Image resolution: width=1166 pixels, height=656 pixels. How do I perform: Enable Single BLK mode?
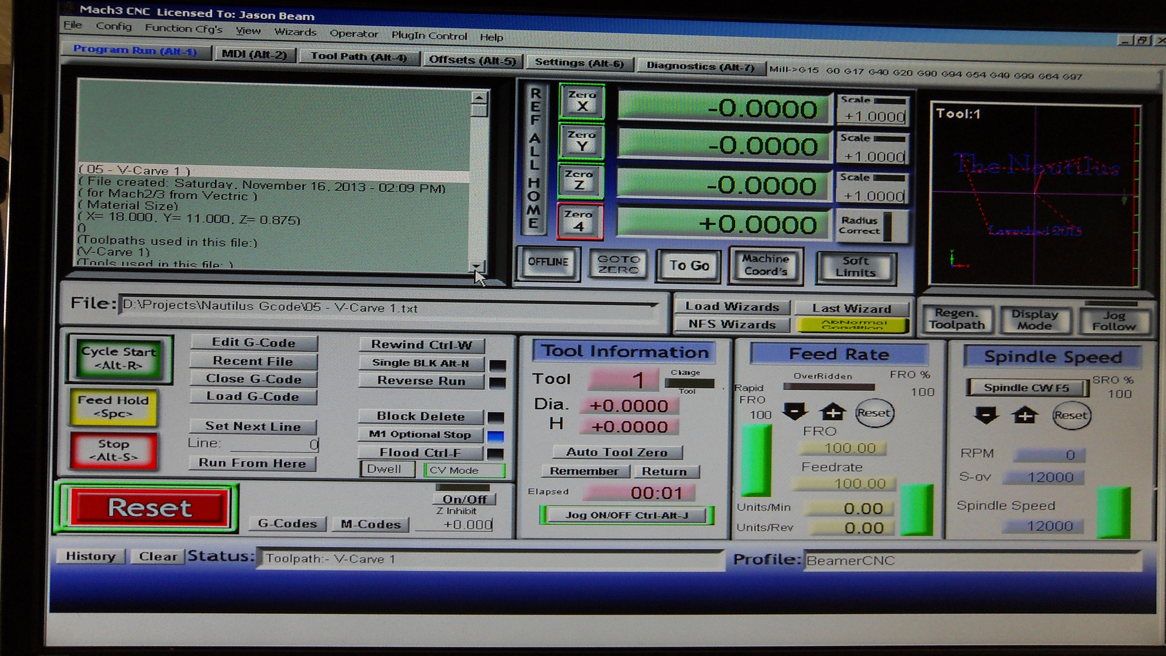click(420, 363)
